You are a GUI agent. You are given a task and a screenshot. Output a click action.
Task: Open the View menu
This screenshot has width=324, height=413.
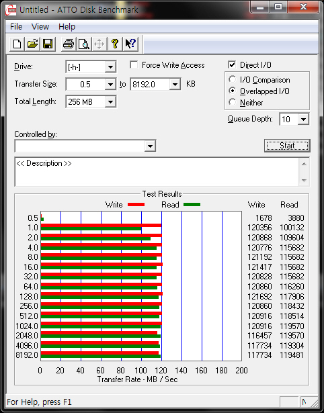click(x=40, y=27)
